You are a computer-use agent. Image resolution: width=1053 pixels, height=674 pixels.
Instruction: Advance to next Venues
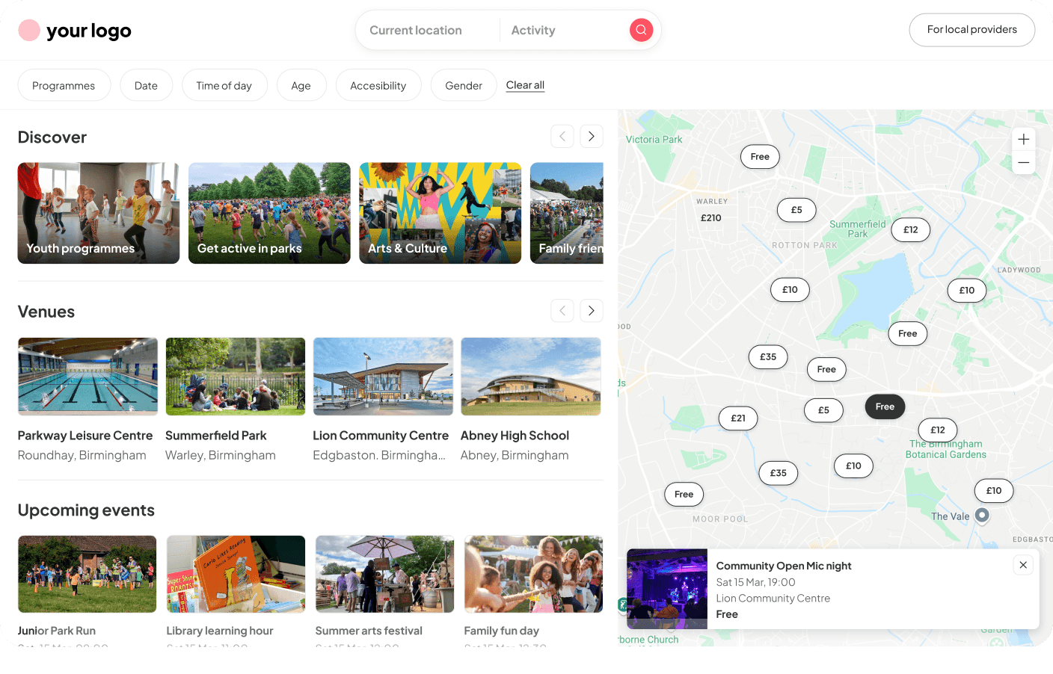click(x=592, y=311)
